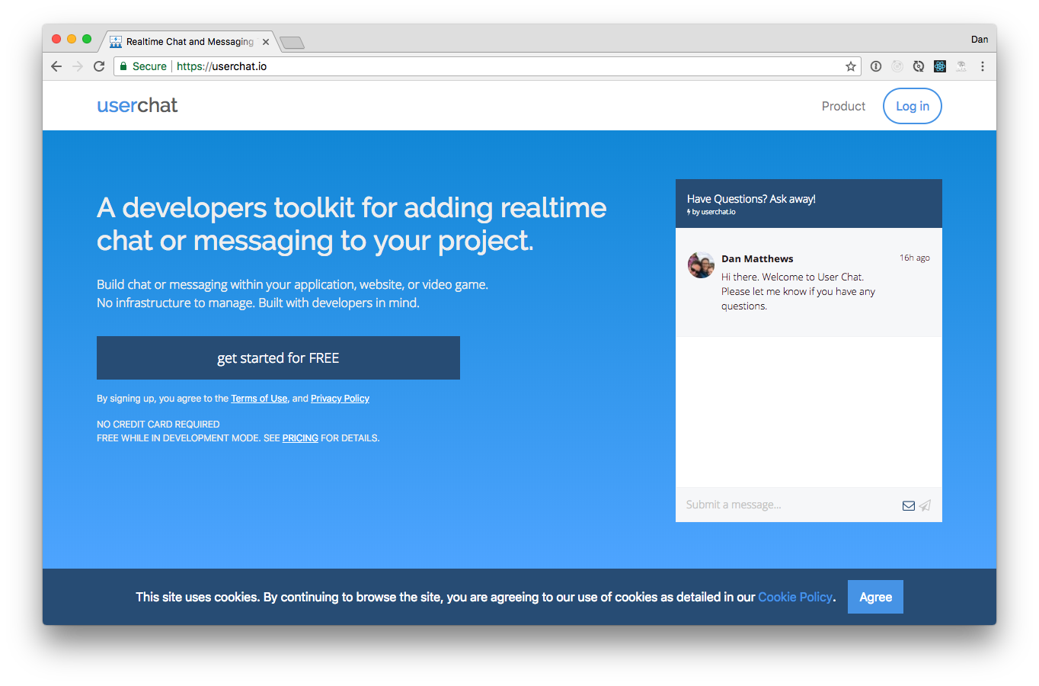1039x686 pixels.
Task: Focus the address bar showing userchat.io
Action: [x=488, y=66]
